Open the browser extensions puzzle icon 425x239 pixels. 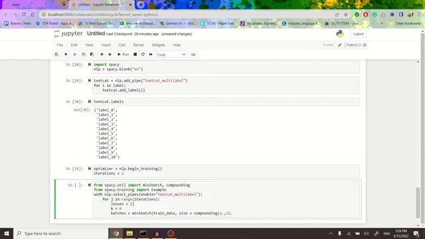pyautogui.click(x=392, y=15)
